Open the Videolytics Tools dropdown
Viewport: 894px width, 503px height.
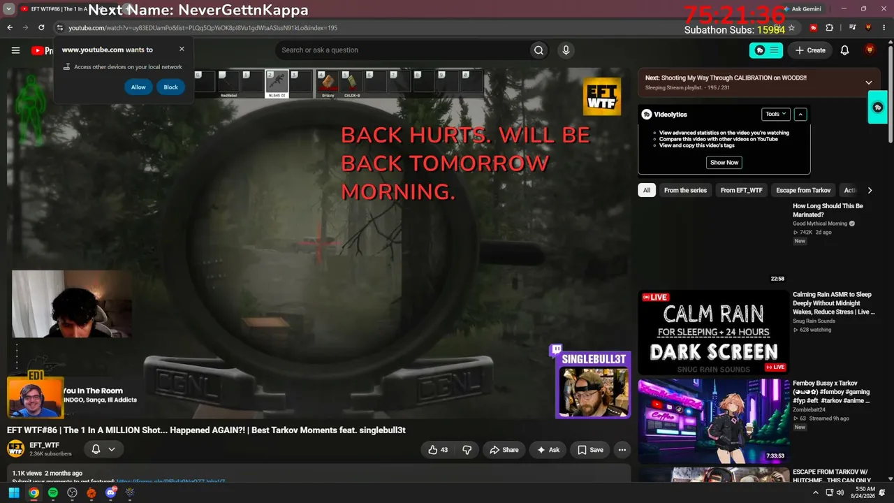tap(776, 114)
